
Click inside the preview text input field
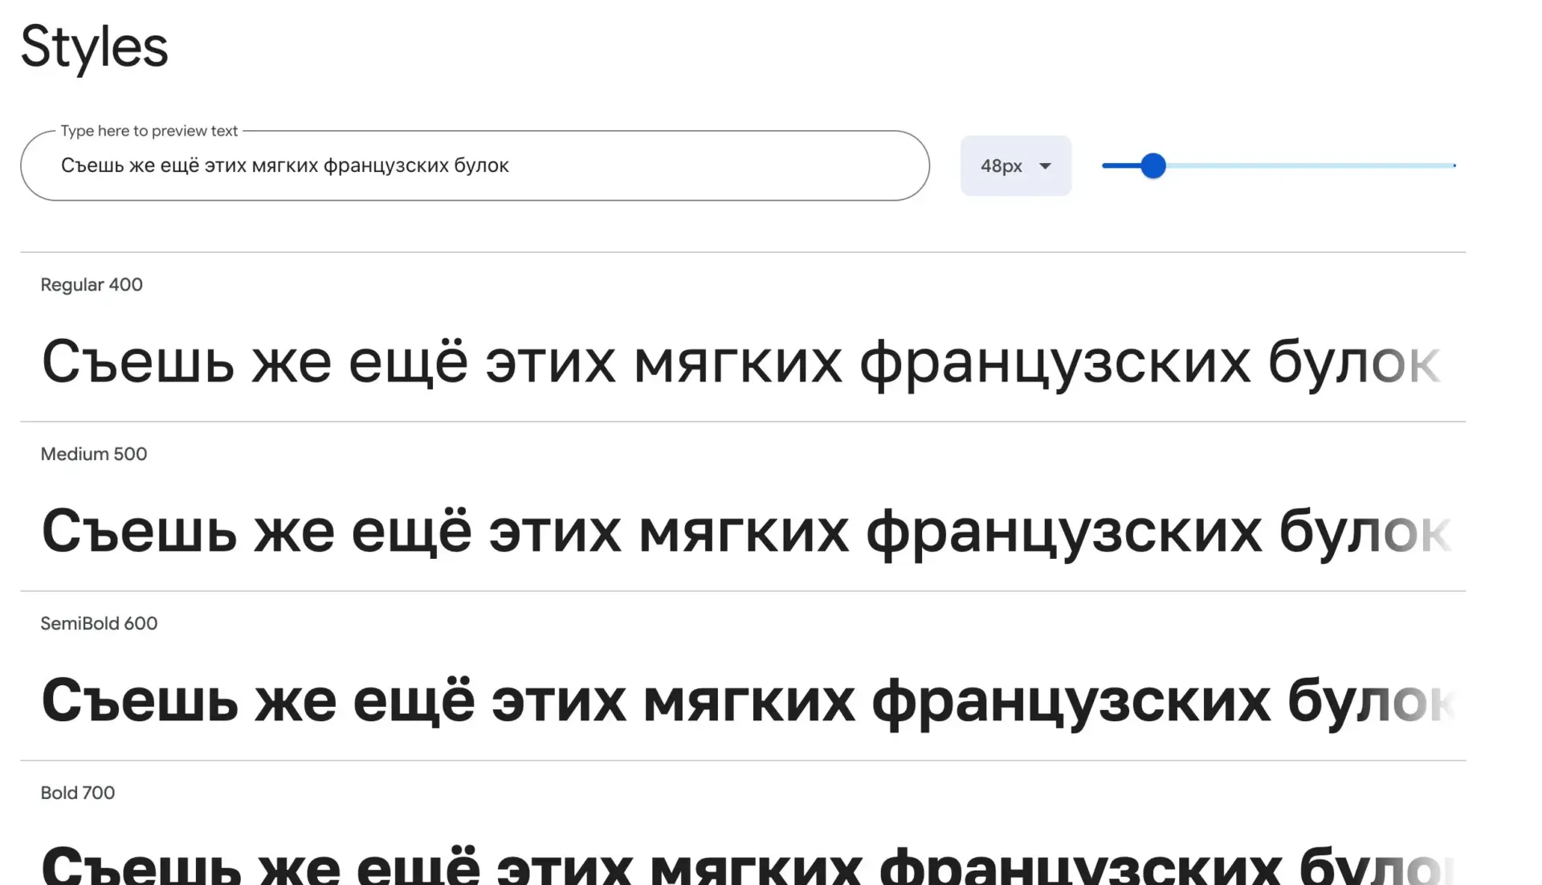(x=475, y=165)
